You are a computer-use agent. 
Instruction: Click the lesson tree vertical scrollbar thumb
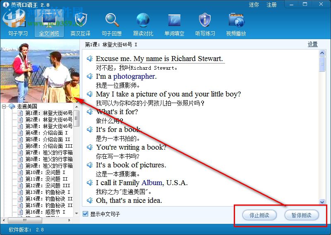point(77,118)
